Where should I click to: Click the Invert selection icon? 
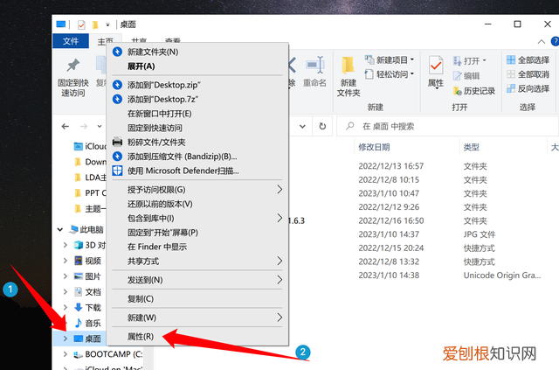[511, 88]
